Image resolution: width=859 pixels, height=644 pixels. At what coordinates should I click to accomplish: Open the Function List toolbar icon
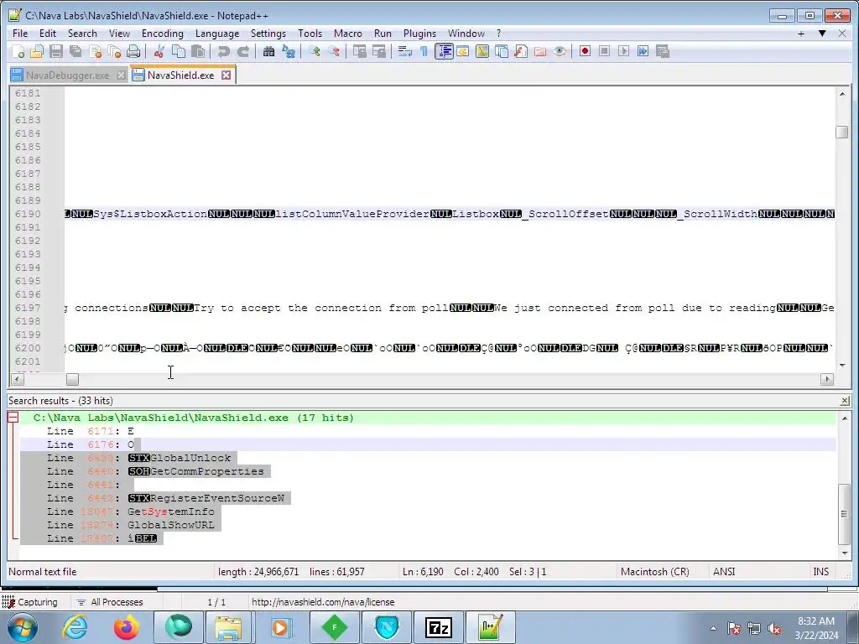(x=520, y=51)
